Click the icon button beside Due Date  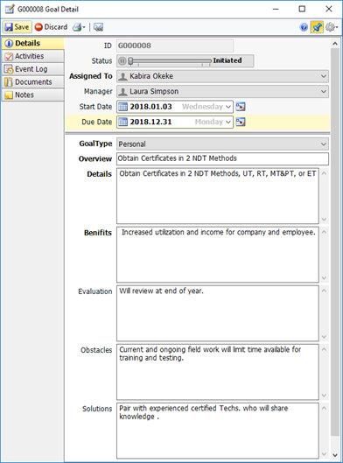241,122
